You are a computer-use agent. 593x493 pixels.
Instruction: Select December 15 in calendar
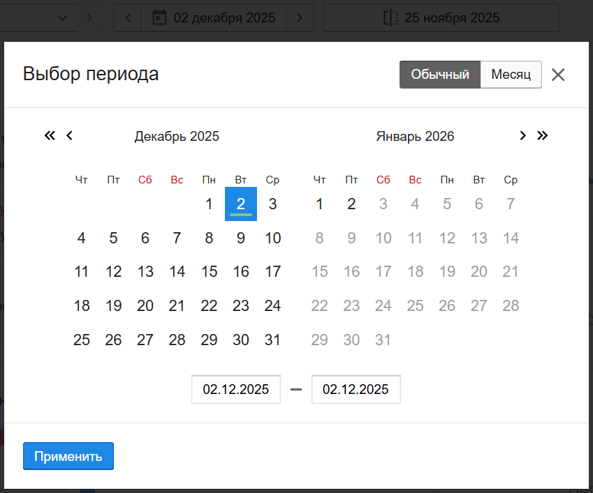click(209, 272)
